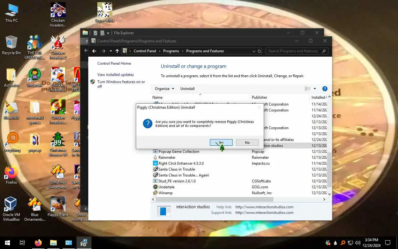Open Super Hilda desktop icon
This screenshot has height=249, width=398.
pyautogui.click(x=104, y=13)
